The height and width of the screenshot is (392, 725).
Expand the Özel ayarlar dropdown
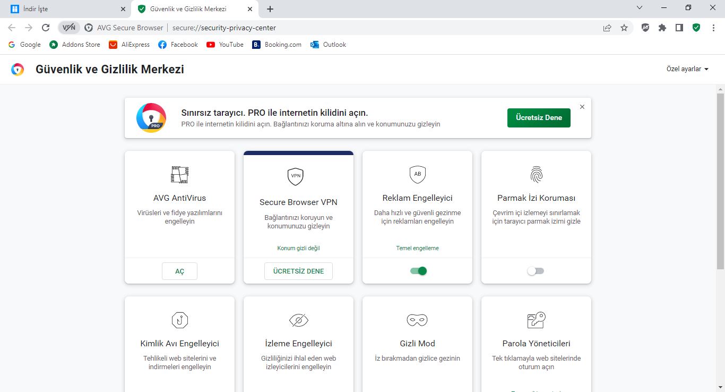pos(687,69)
